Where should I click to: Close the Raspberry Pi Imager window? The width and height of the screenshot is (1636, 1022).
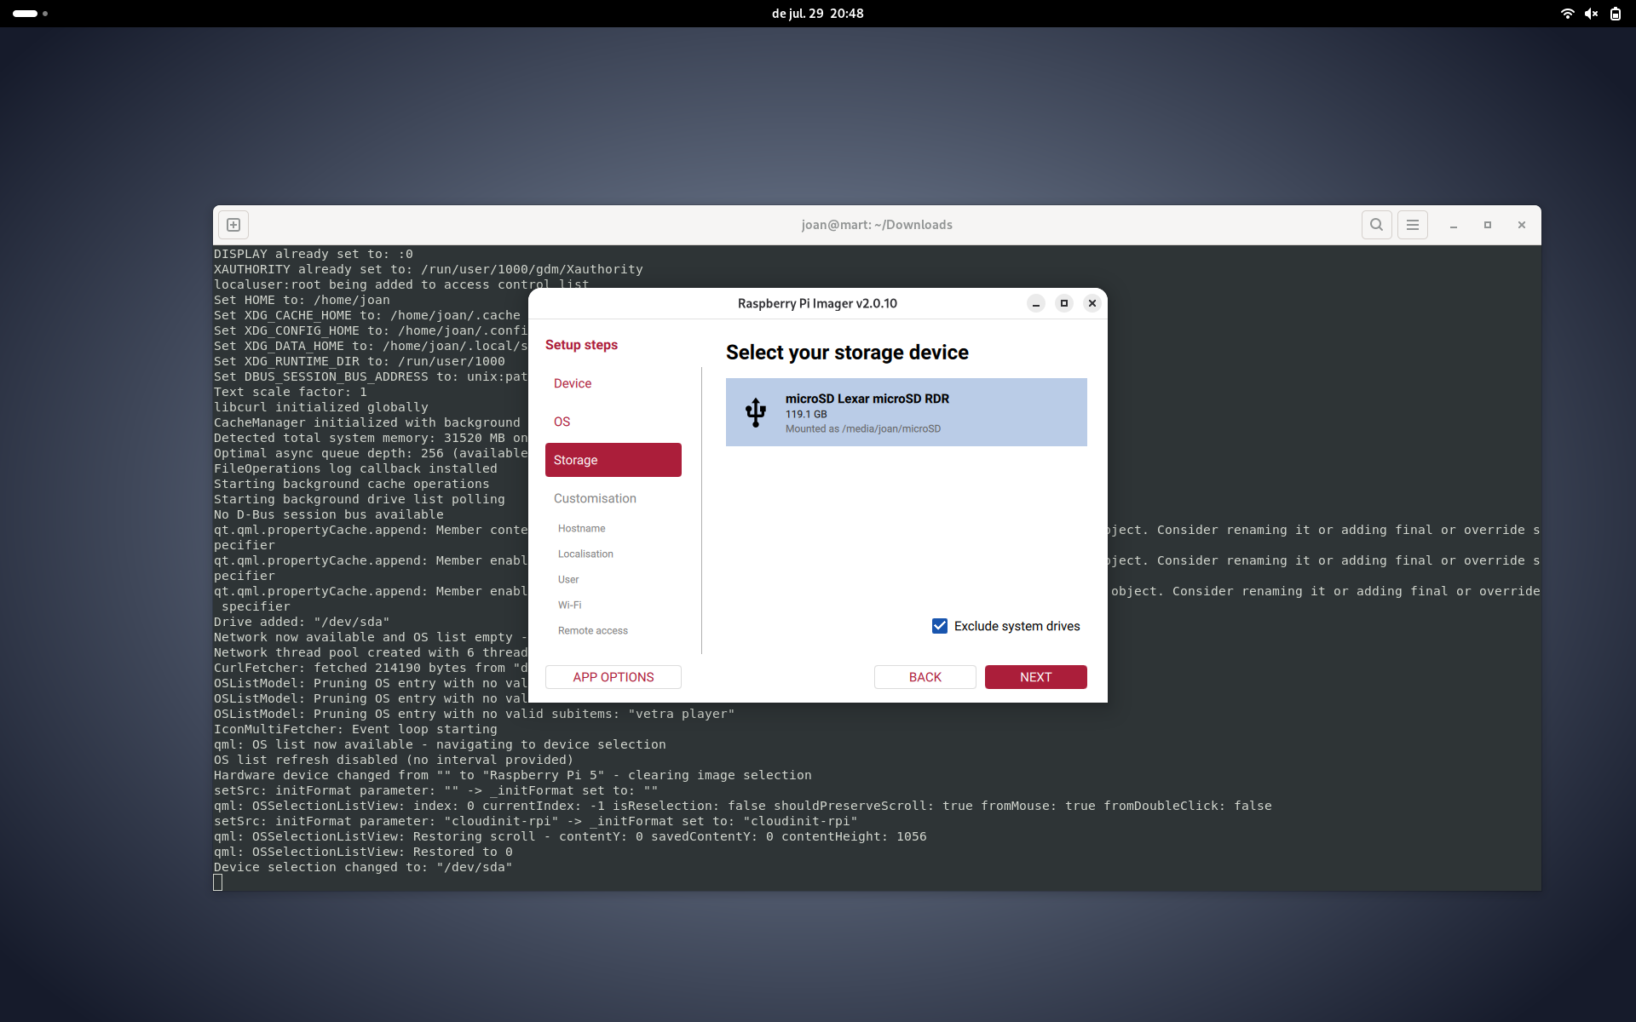pyautogui.click(x=1092, y=303)
